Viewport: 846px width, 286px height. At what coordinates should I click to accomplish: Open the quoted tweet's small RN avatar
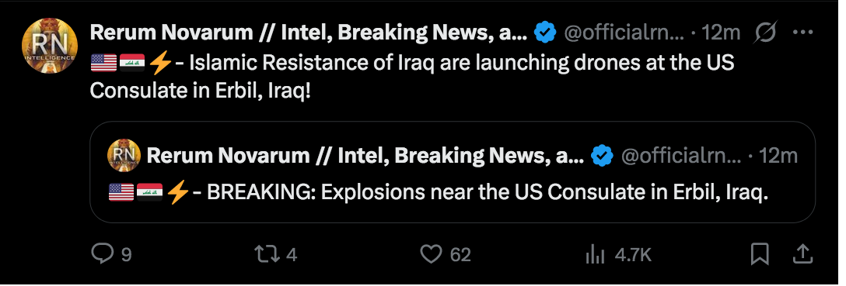tap(124, 155)
